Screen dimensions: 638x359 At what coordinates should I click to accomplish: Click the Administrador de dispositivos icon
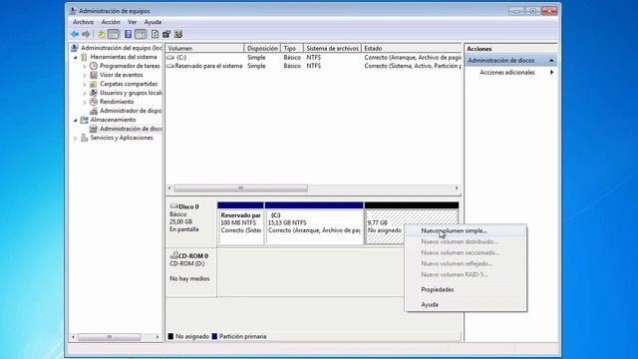point(94,111)
